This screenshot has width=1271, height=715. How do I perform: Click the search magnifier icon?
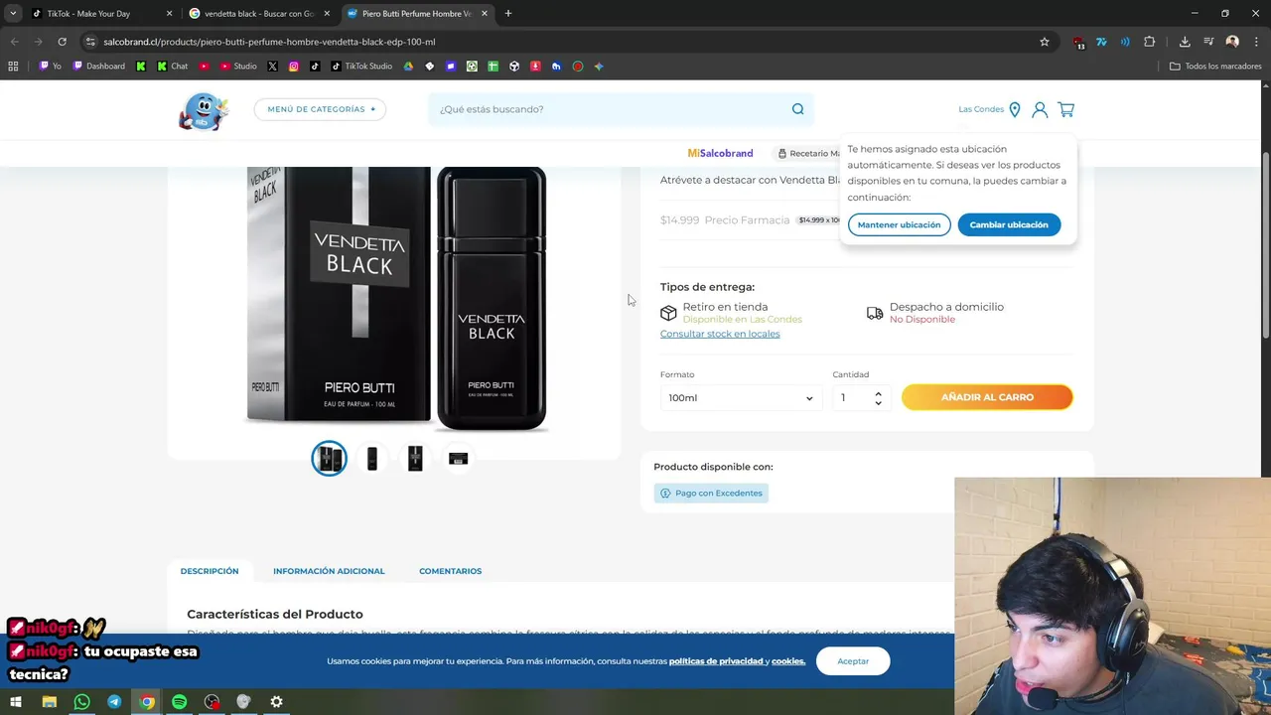(x=797, y=109)
